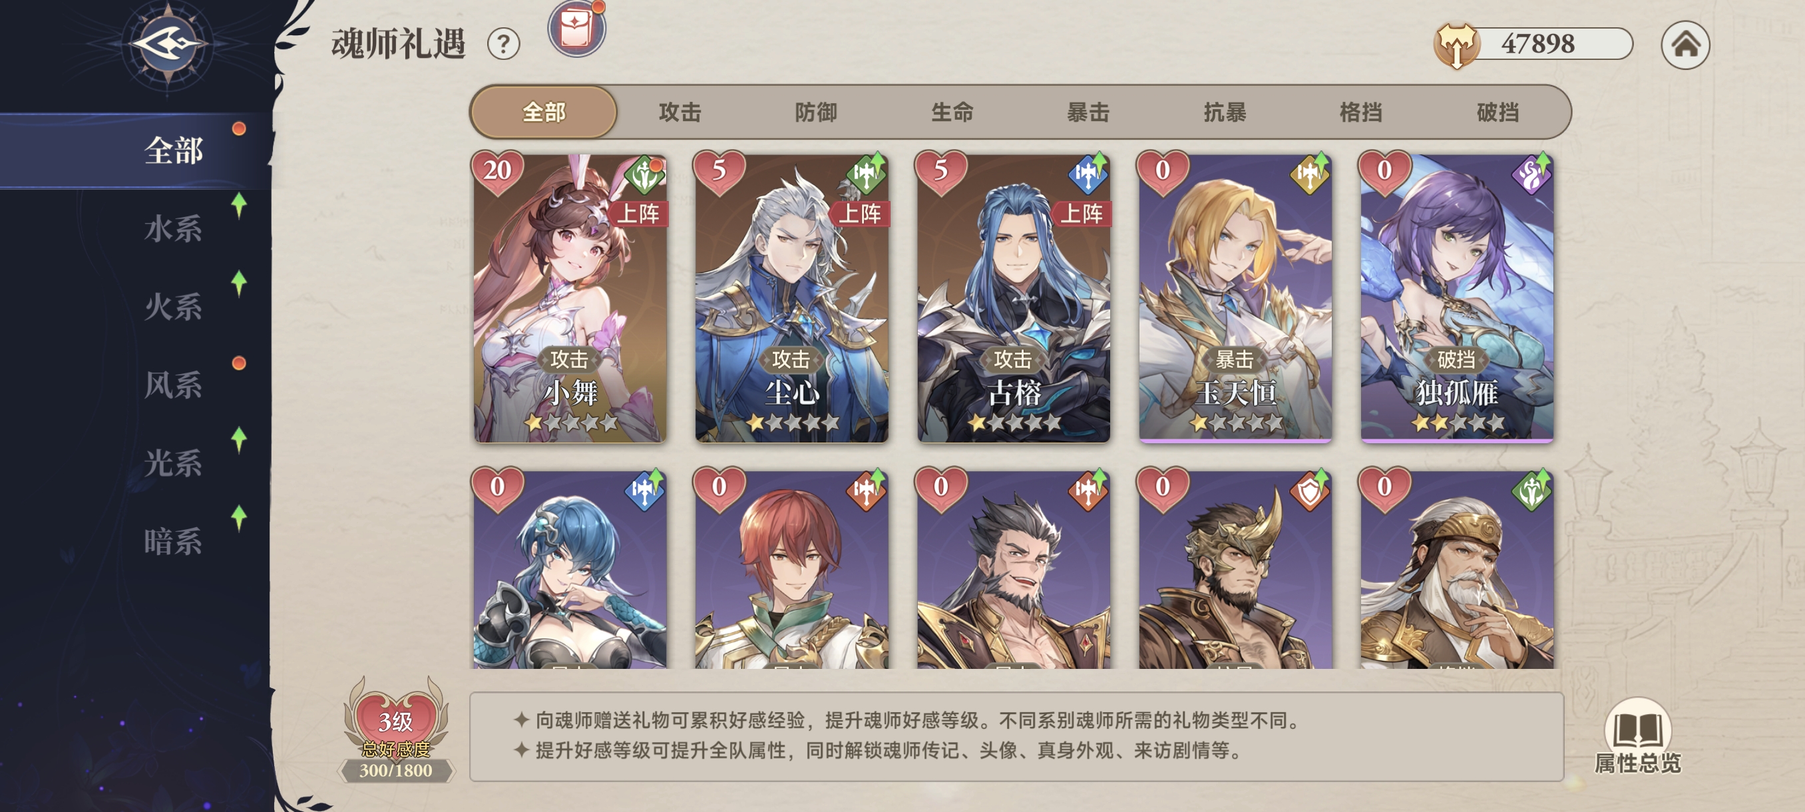Viewport: 1805px width, 812px height.
Task: Click the currency icon beside 47898
Action: point(1456,45)
